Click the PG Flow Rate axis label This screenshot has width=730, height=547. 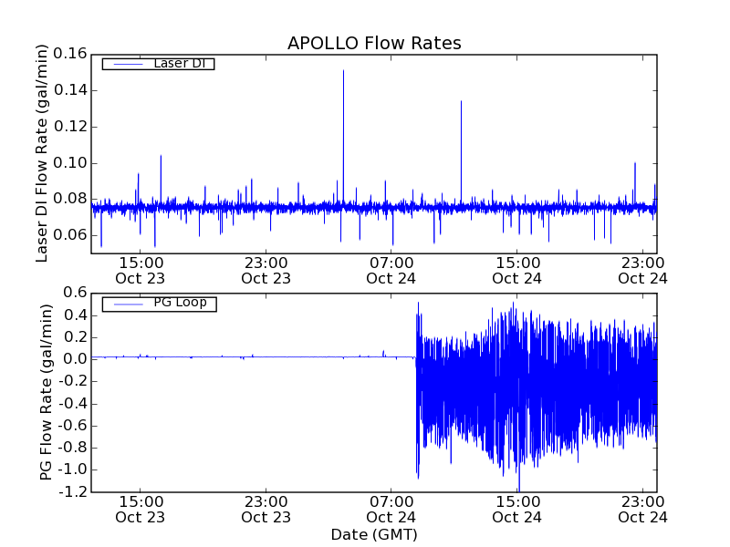pyautogui.click(x=46, y=392)
